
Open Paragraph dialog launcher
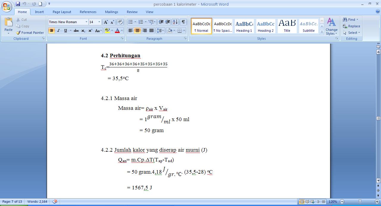point(185,39)
